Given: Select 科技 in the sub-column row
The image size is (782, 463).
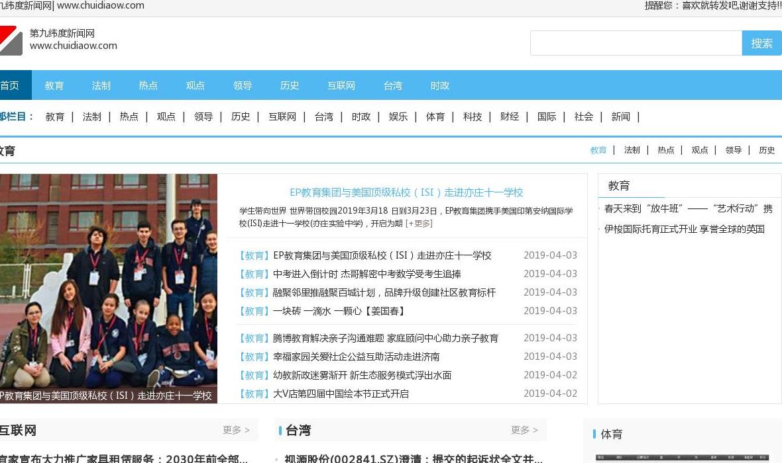Looking at the screenshot, I should [473, 116].
